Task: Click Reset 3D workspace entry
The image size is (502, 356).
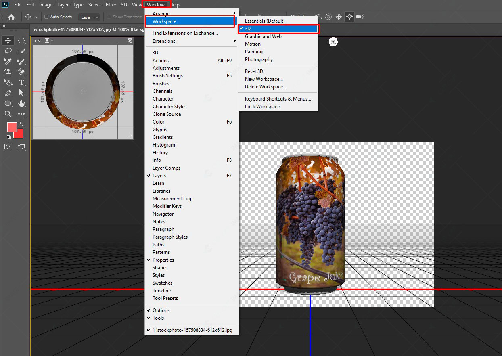Action: pos(254,71)
